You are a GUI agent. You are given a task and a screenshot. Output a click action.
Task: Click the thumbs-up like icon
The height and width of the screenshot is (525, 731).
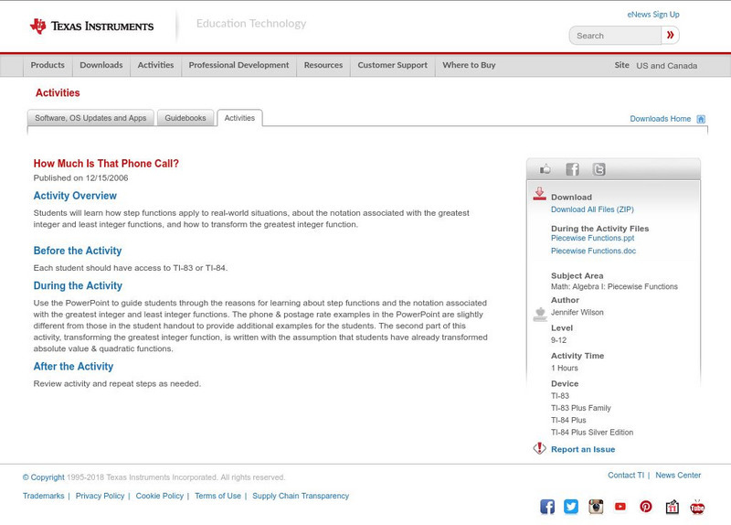(545, 169)
